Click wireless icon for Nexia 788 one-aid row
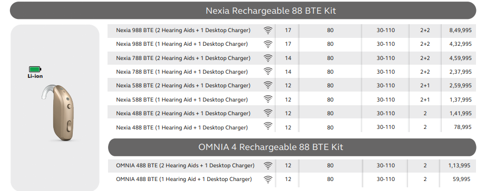 [268, 72]
